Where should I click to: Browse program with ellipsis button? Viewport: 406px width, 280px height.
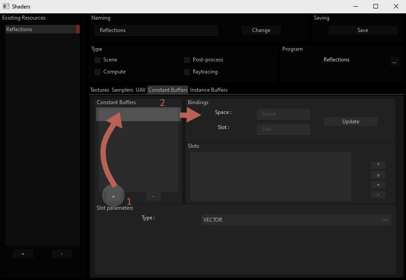point(394,62)
